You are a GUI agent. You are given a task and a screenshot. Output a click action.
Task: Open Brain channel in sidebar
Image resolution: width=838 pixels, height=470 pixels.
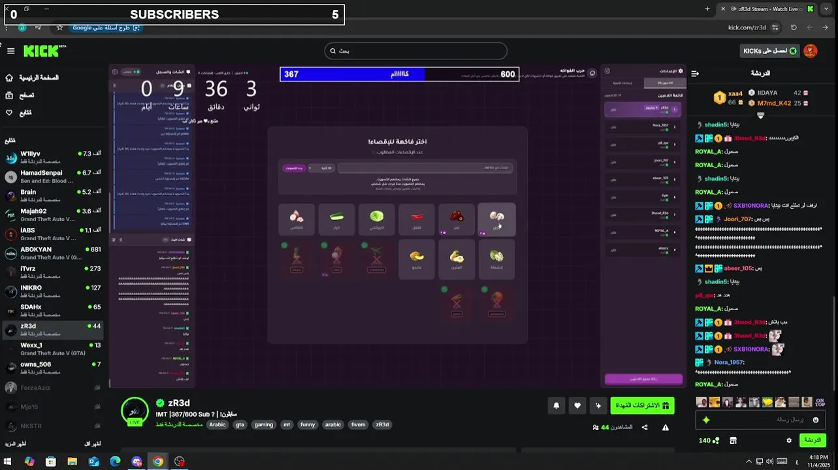[52, 195]
